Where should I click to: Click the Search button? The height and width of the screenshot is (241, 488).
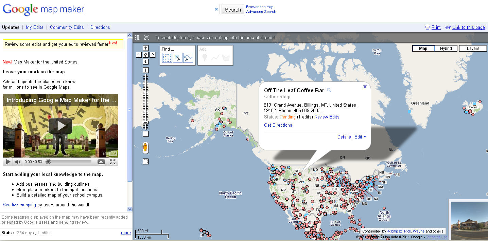(233, 10)
